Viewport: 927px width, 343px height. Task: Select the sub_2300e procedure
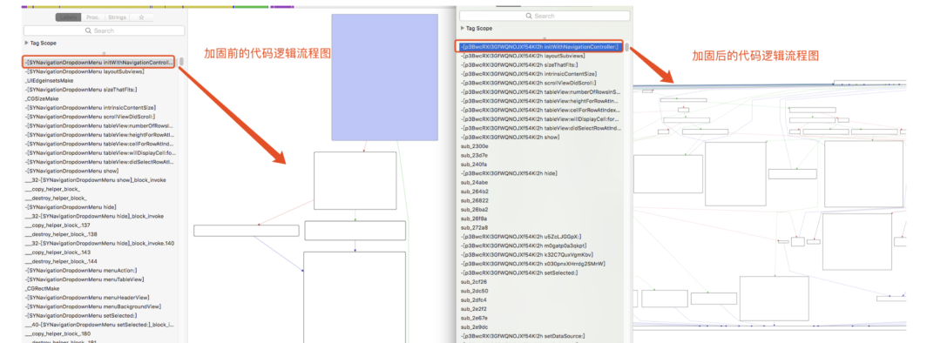click(474, 146)
